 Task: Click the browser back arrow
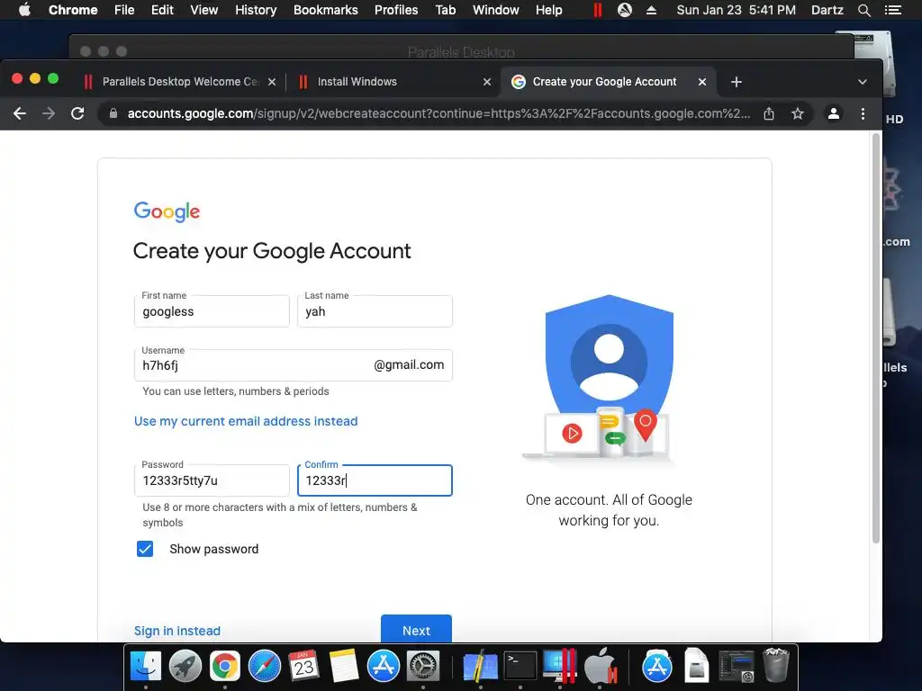click(20, 113)
